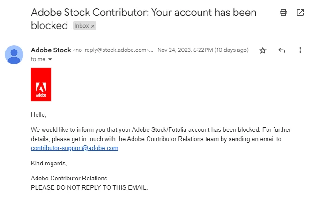The image size is (311, 200).
Task: Expand recipient details next to "to me"
Action: [x=50, y=60]
